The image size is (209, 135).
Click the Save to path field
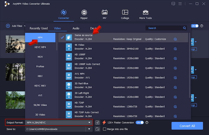(55, 129)
